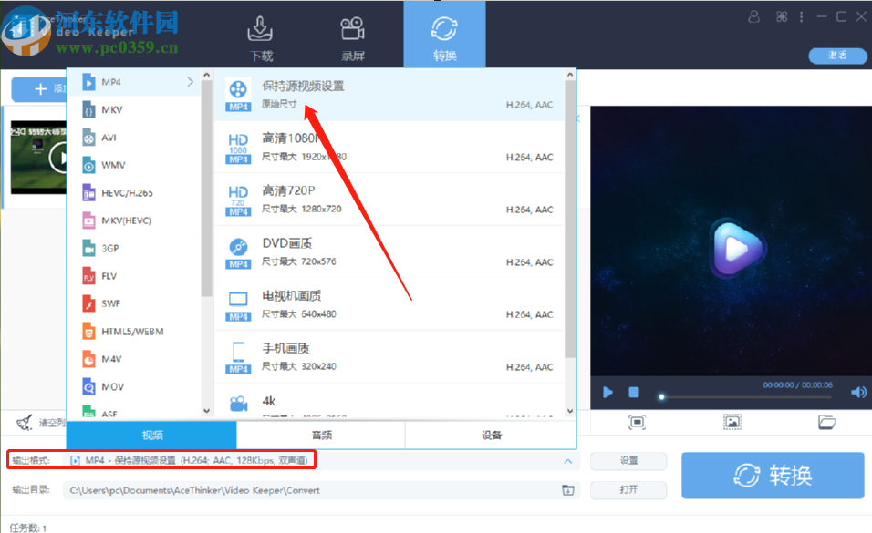Mute the player volume speaker icon
872x533 pixels.
(x=858, y=392)
